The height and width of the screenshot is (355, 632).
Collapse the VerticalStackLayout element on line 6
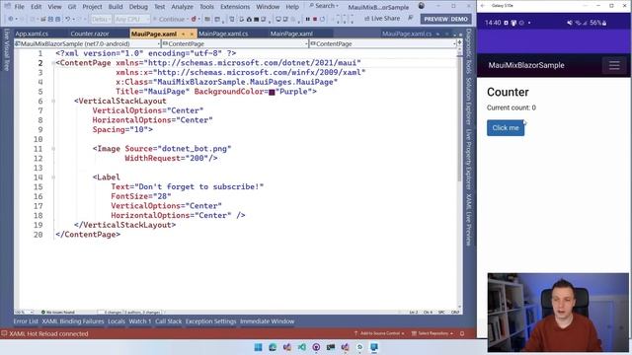pyautogui.click(x=53, y=101)
